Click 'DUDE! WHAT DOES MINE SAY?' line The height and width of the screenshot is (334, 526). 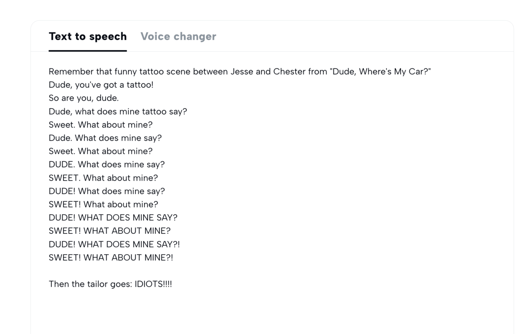point(113,218)
